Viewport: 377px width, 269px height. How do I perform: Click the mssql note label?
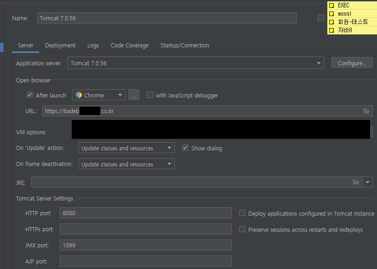(344, 14)
